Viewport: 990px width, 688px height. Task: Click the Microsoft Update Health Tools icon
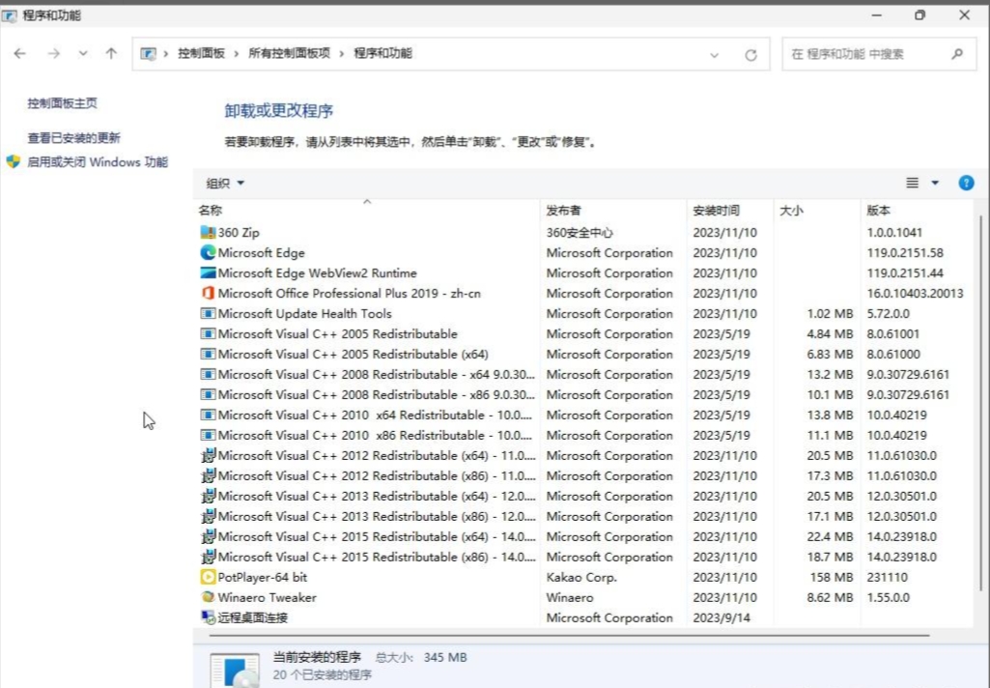[209, 313]
